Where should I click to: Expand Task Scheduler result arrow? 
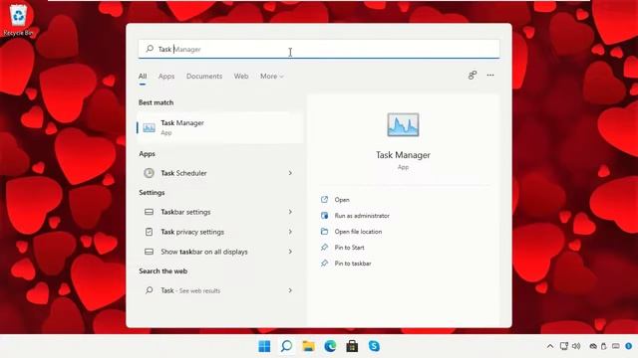[x=290, y=173]
